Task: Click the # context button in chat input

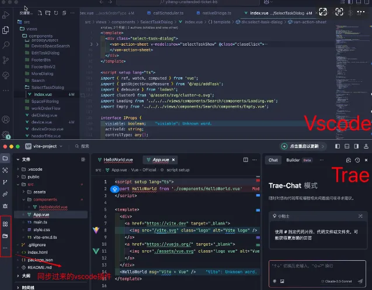Action: pyautogui.click(x=274, y=281)
